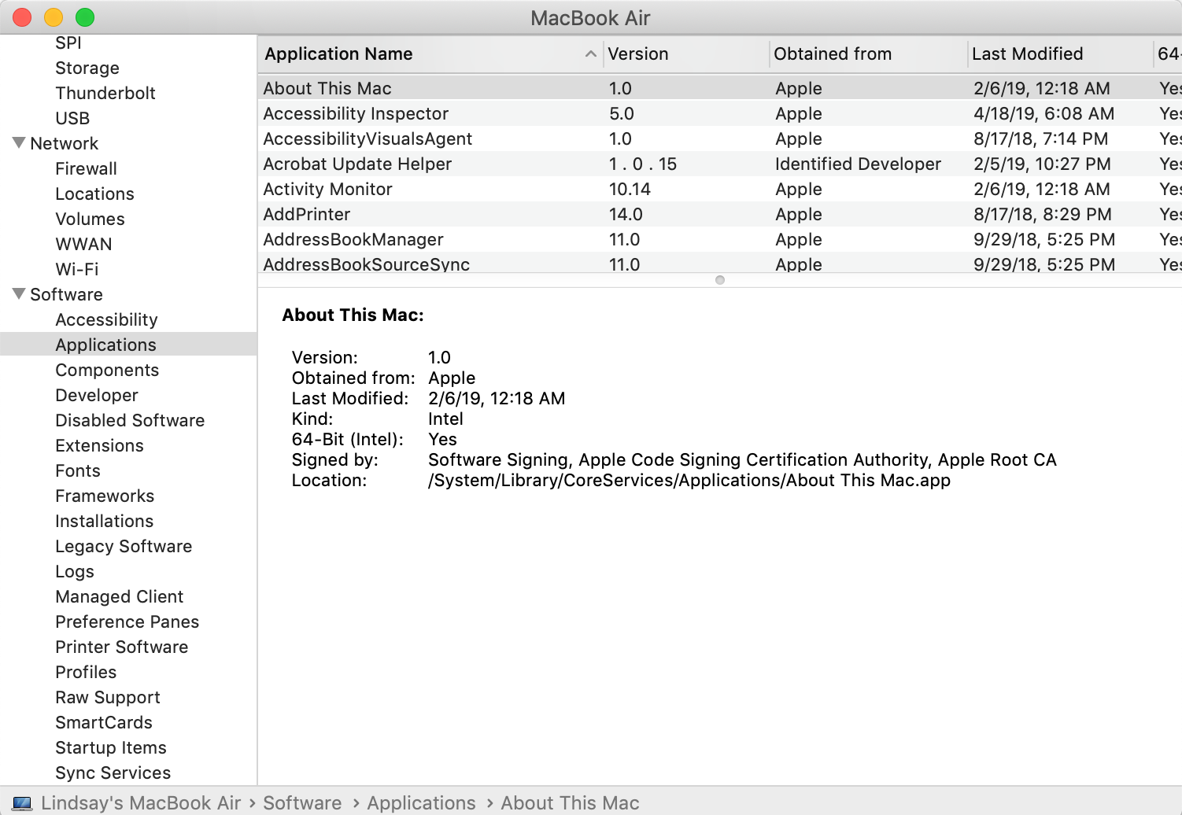Click the sort arrow in Application Name header
The width and height of the screenshot is (1182, 815).
[590, 54]
